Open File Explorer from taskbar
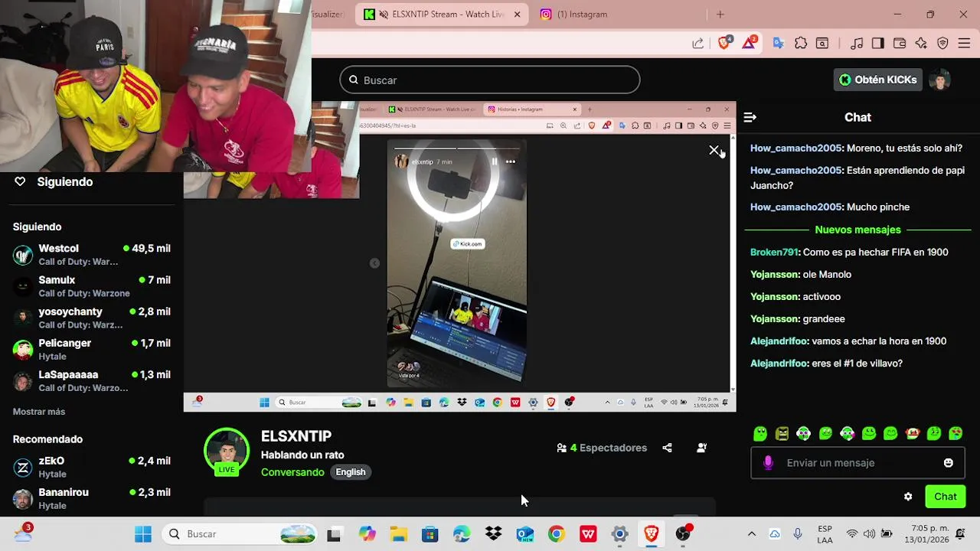Viewport: 980px width, 551px height. coord(398,534)
